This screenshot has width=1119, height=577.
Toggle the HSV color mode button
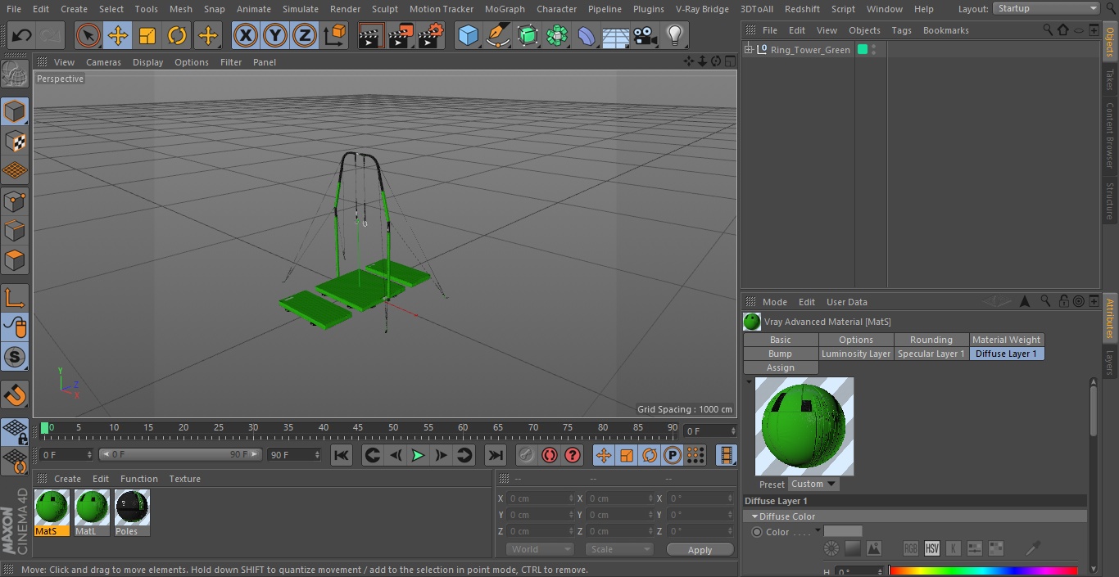click(x=932, y=548)
